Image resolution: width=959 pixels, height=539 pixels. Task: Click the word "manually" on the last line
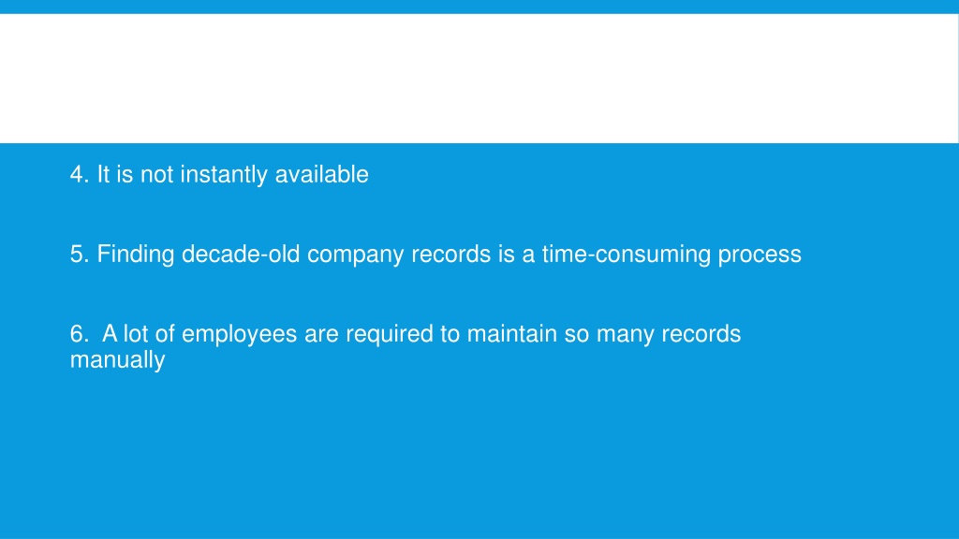tap(117, 360)
